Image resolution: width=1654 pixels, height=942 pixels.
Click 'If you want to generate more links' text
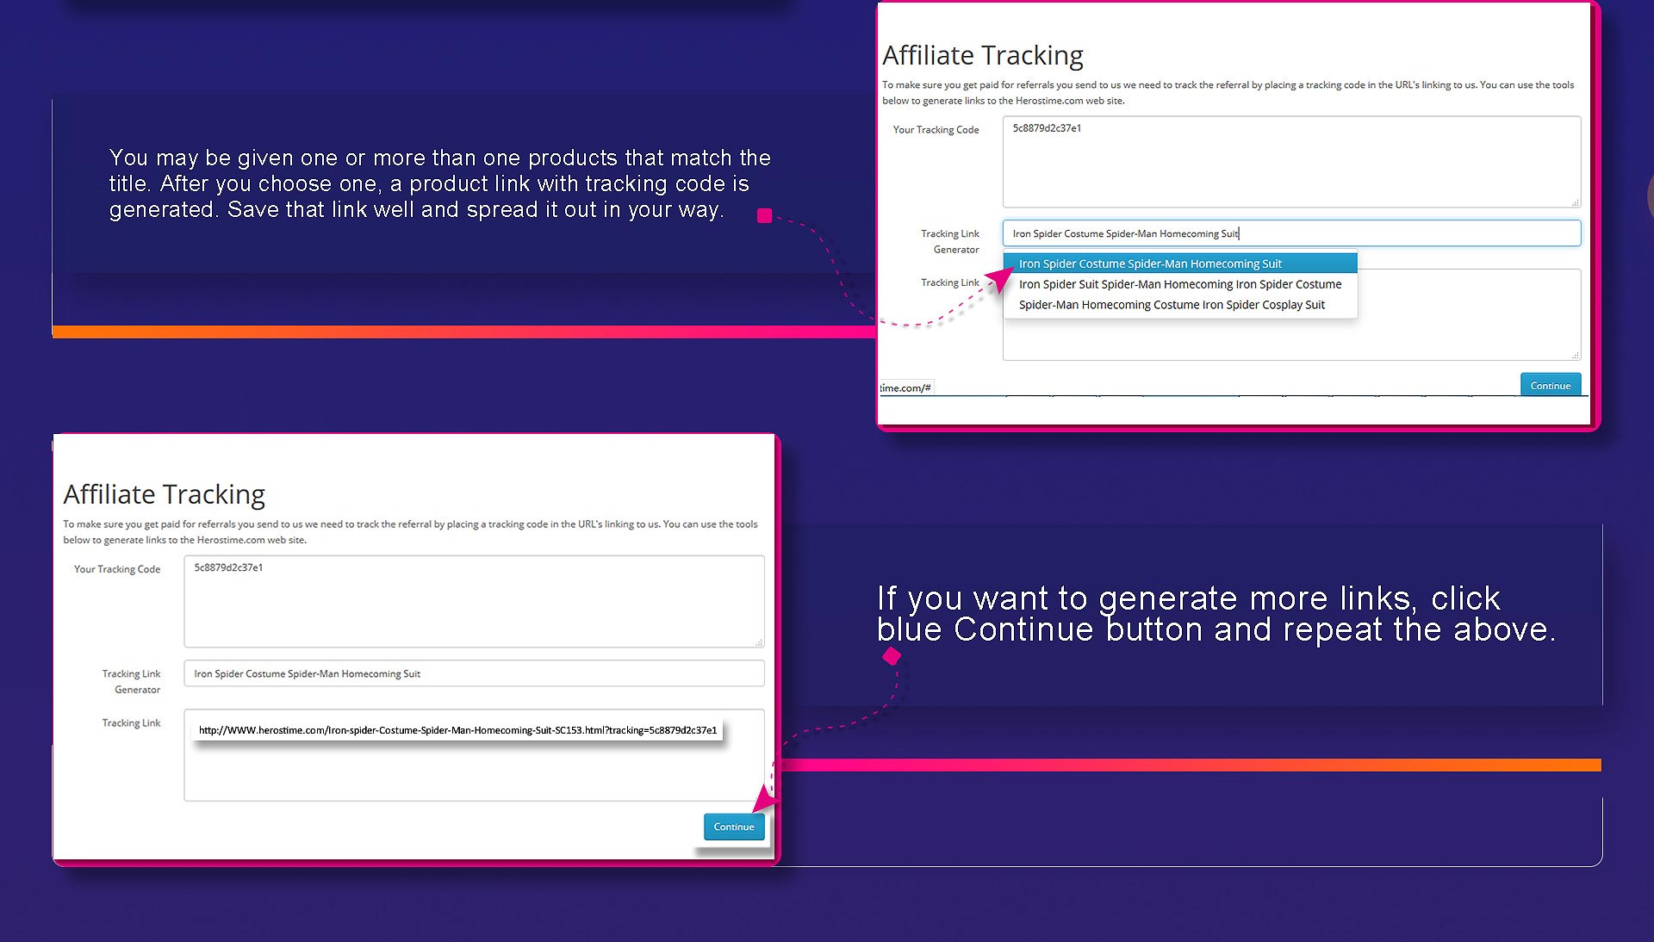point(1216,614)
